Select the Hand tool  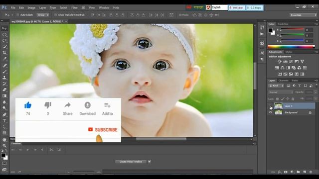tap(4, 140)
